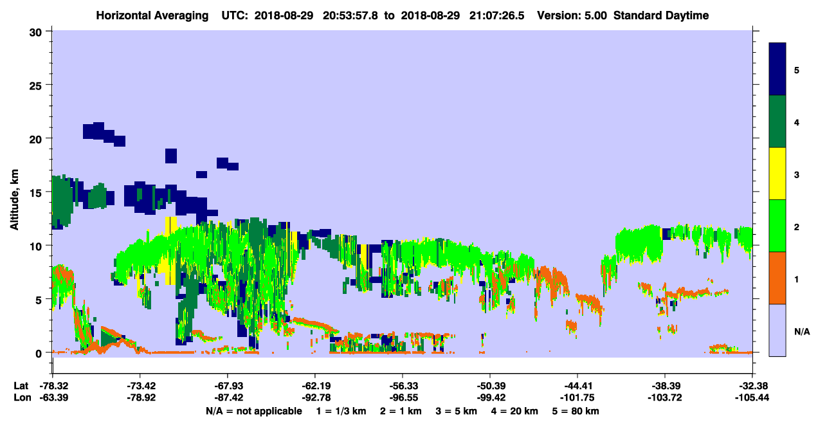Viewport: 836px width, 429px height.
Task: Click the longitude value -92.78
Action: tap(315, 397)
